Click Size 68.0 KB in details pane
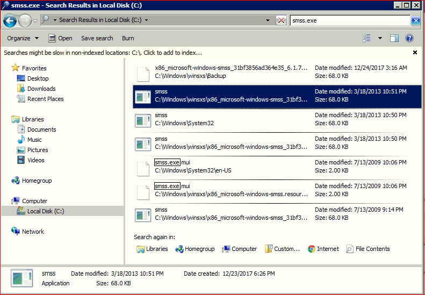Viewport: 425px width, 295px height. tap(121, 283)
